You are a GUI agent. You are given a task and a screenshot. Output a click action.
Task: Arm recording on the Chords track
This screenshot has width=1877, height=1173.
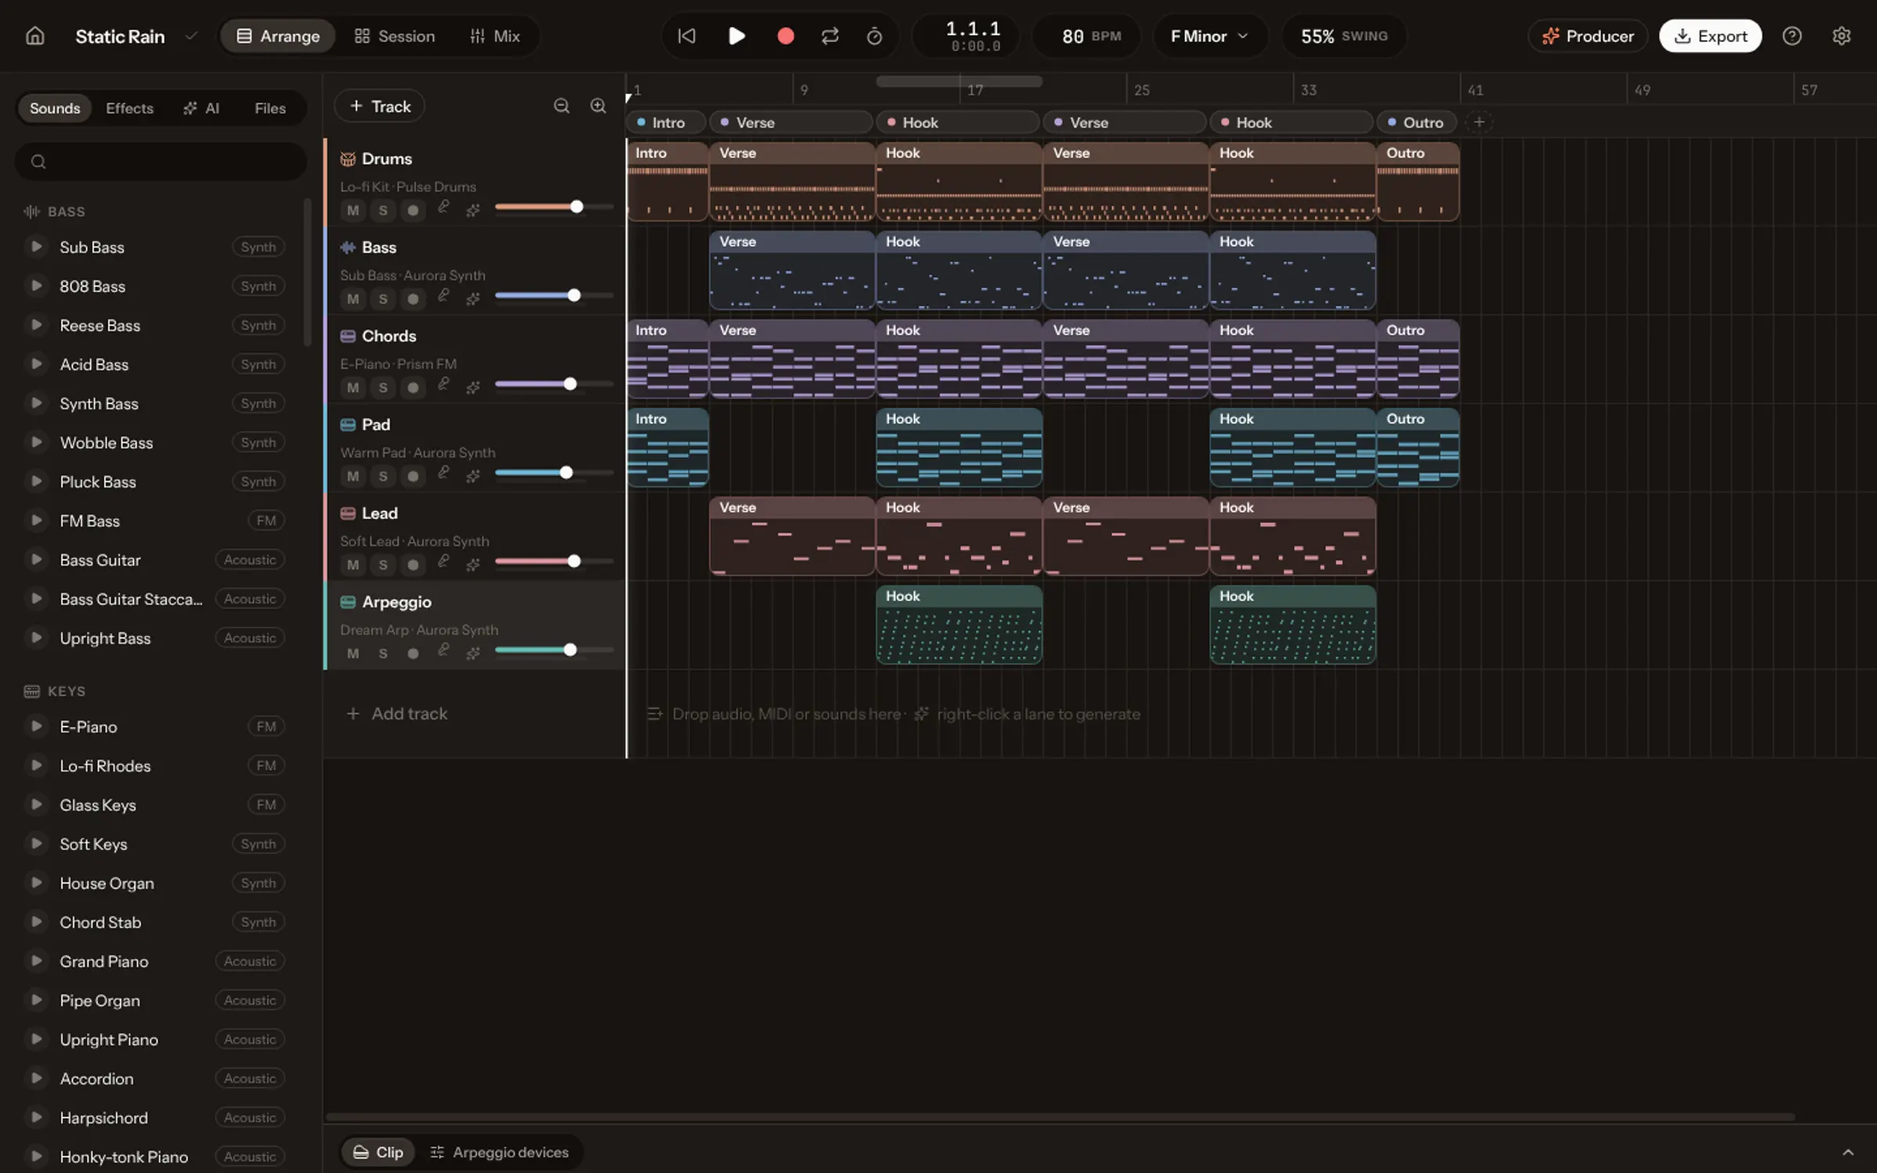pyautogui.click(x=413, y=387)
